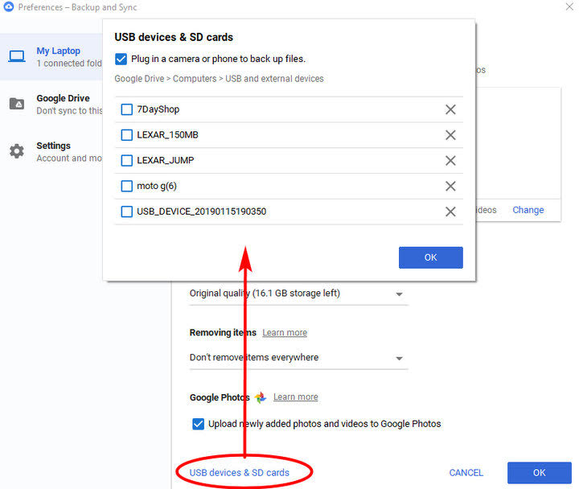Remove USB_DEVICE_20190115190350 with its X
The width and height of the screenshot is (579, 489).
click(450, 212)
